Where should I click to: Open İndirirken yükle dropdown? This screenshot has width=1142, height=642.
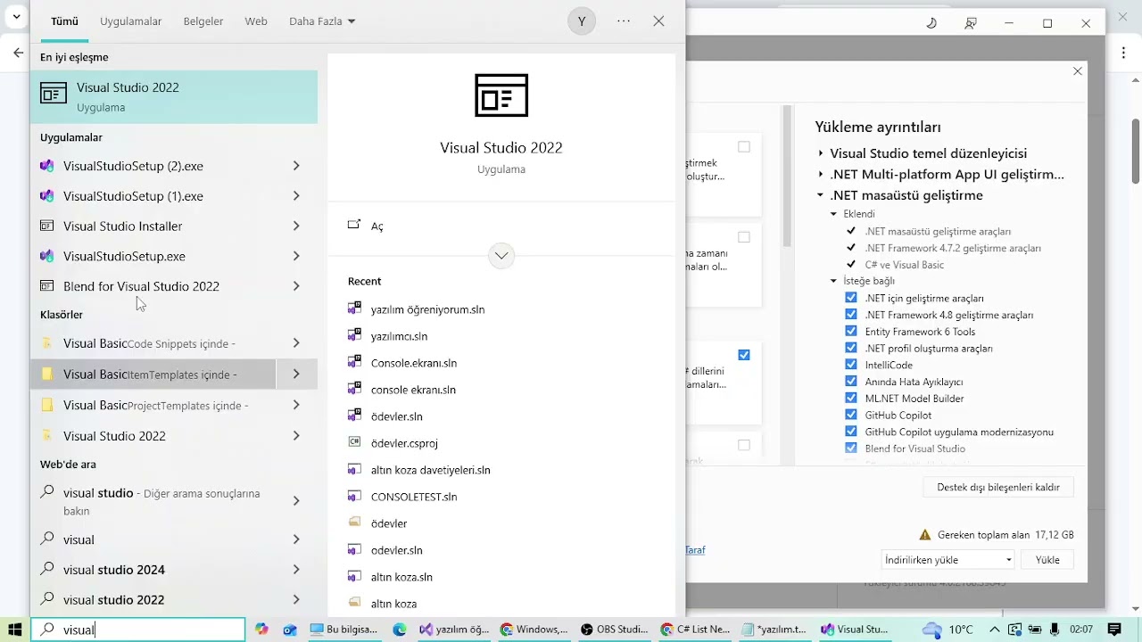click(x=948, y=560)
